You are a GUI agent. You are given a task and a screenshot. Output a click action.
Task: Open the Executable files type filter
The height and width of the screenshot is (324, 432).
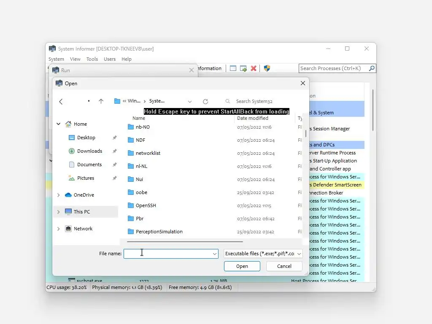click(x=263, y=254)
